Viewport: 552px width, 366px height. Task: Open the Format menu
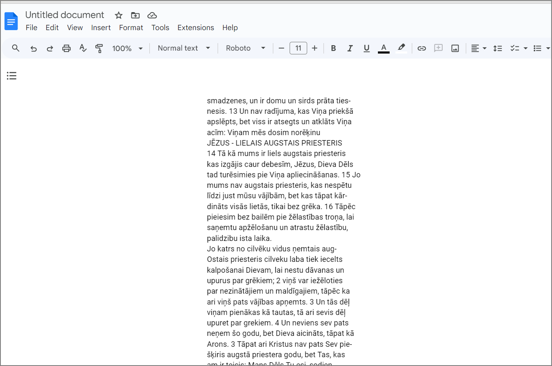point(131,28)
